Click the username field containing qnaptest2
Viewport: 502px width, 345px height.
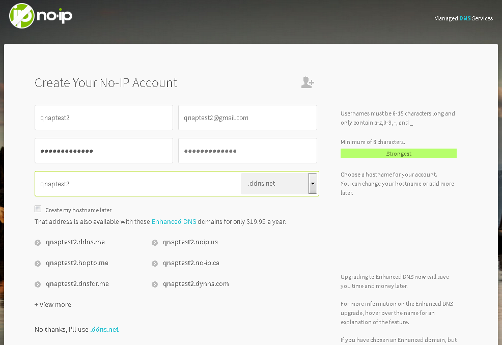click(x=104, y=118)
